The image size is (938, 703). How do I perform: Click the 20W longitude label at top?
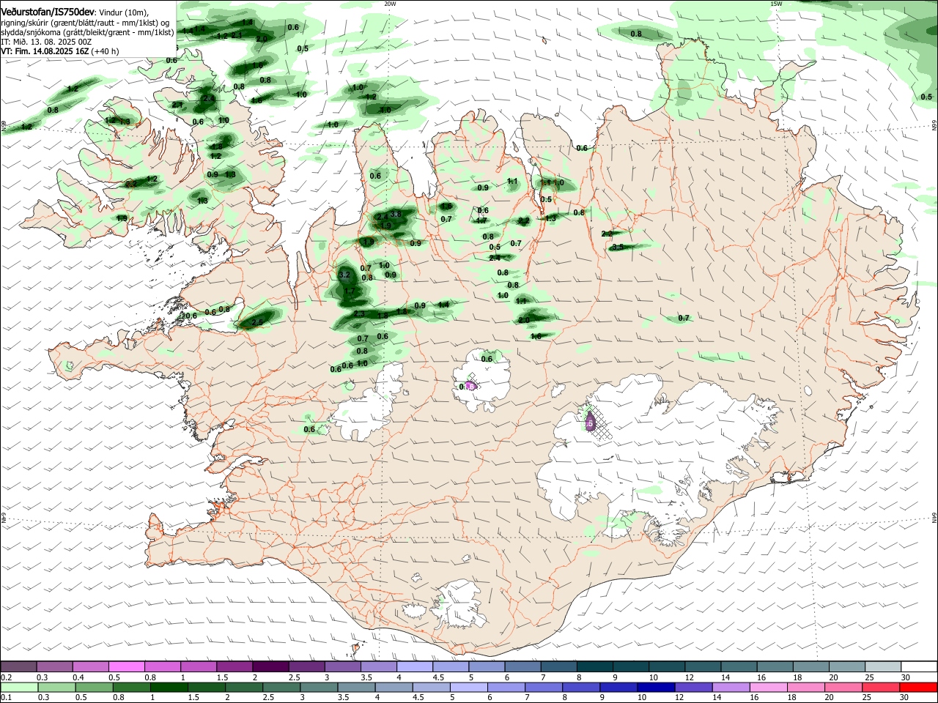(x=390, y=4)
